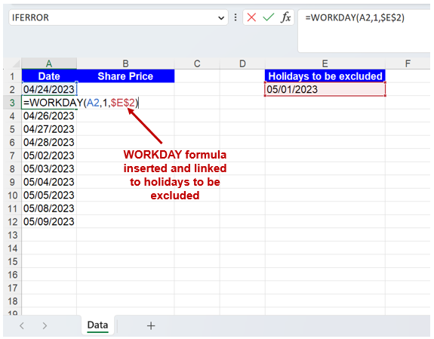Click the Date header cell

[49, 76]
